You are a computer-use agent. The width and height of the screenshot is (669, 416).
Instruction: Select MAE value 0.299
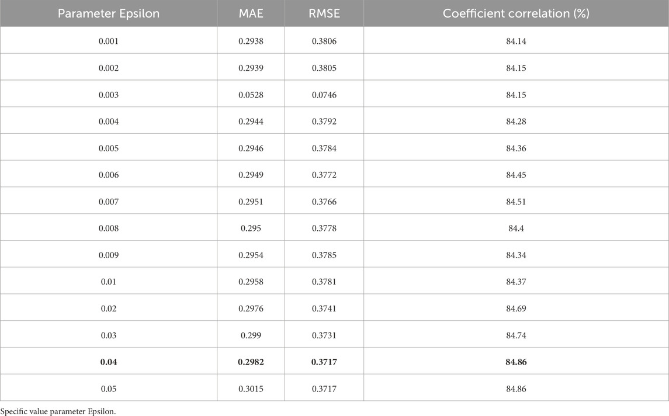(x=251, y=335)
